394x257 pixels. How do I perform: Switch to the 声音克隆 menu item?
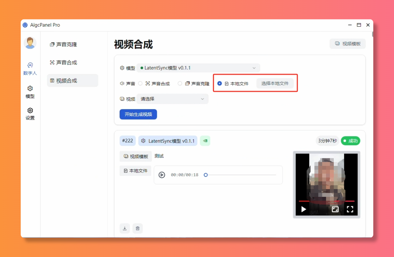66,44
